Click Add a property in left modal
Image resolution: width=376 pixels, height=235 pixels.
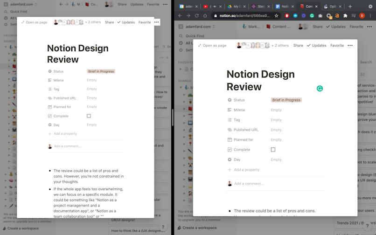(63, 134)
